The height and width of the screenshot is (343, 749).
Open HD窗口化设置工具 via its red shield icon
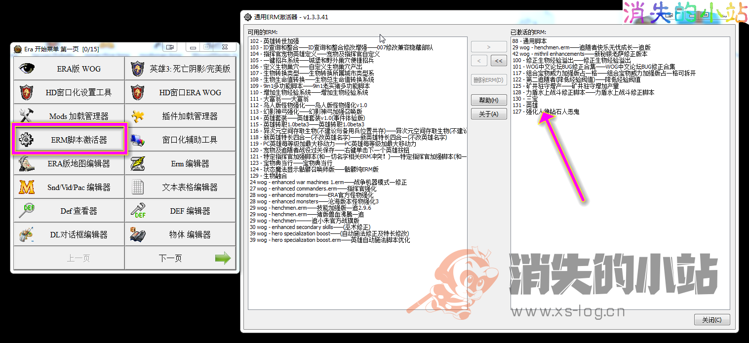[26, 92]
